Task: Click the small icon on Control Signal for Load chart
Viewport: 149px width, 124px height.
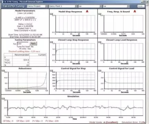Action: click(100, 71)
